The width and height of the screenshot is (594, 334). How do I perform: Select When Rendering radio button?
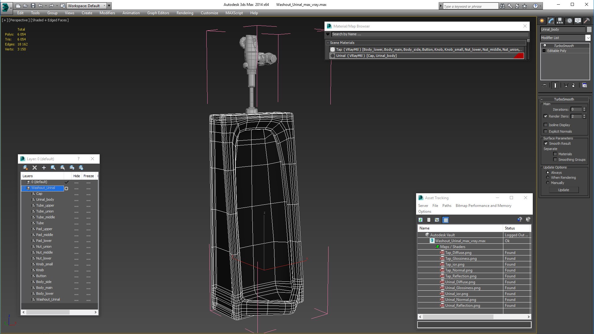tap(548, 178)
